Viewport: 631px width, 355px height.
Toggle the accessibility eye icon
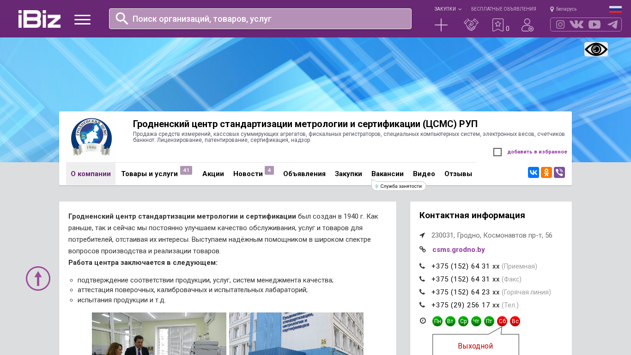coord(596,49)
